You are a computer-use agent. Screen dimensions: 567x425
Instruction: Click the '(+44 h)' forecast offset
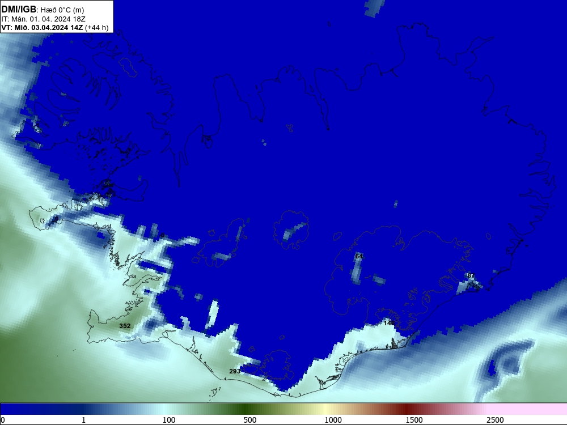96,27
